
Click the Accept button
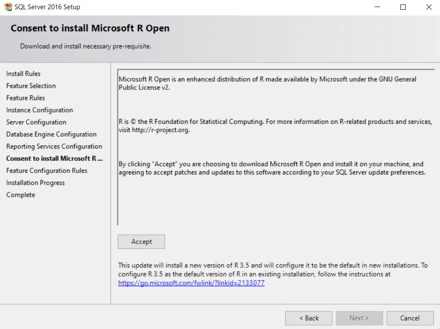[x=141, y=241]
